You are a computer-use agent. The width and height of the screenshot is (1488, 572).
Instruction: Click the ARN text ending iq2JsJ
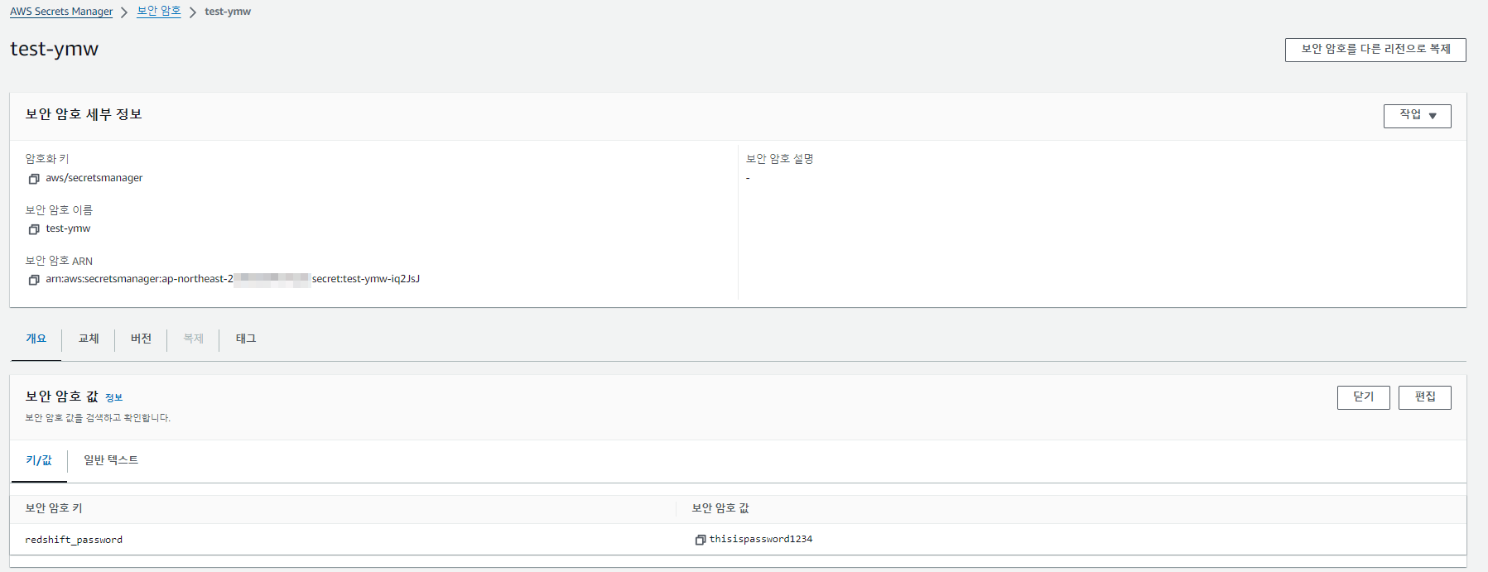(233, 279)
